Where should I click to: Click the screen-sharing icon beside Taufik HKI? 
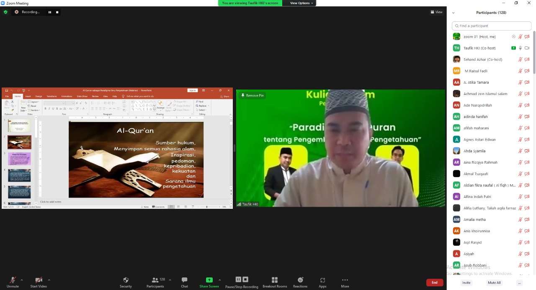(x=514, y=48)
